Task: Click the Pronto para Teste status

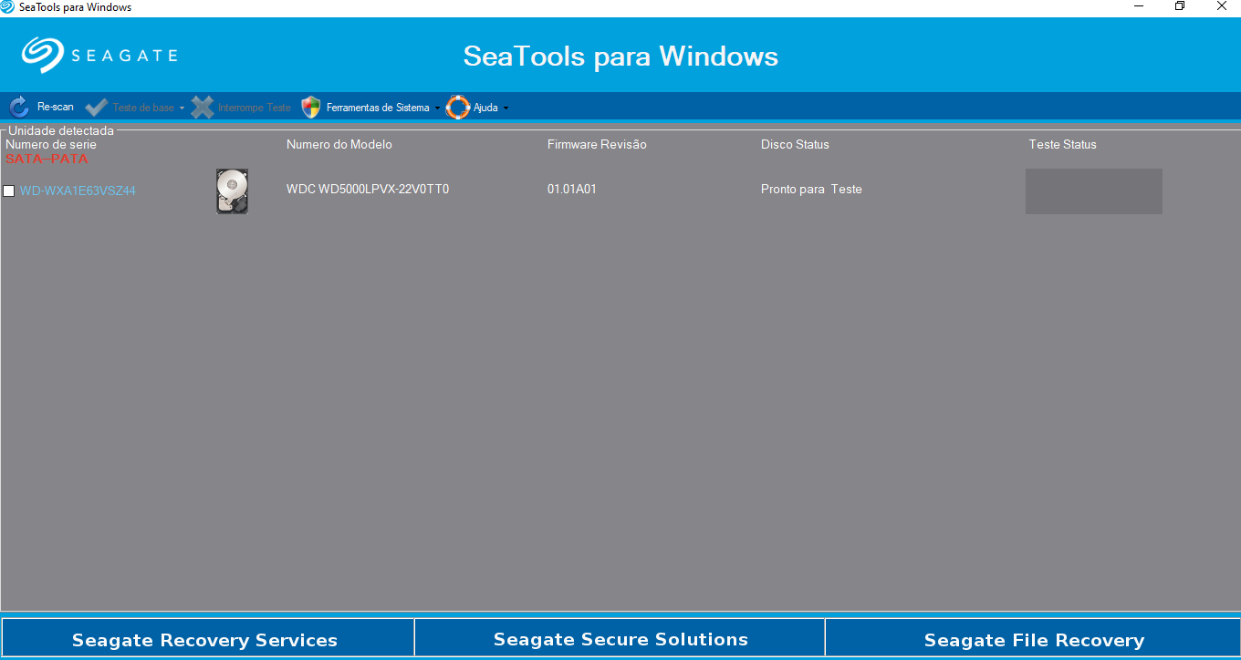Action: tap(811, 190)
